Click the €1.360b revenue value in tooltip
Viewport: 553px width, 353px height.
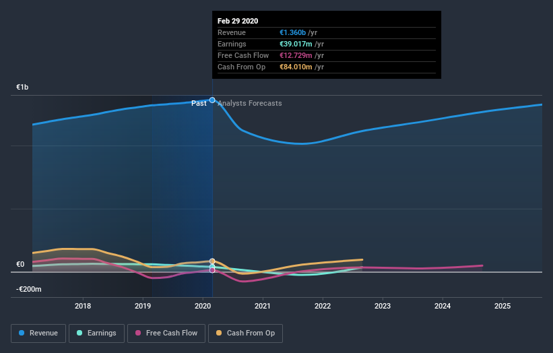293,32
